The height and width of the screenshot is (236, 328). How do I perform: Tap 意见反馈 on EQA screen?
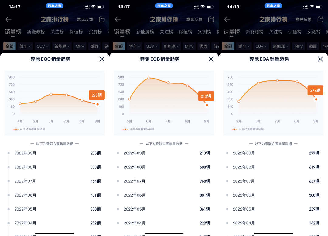(x=303, y=19)
